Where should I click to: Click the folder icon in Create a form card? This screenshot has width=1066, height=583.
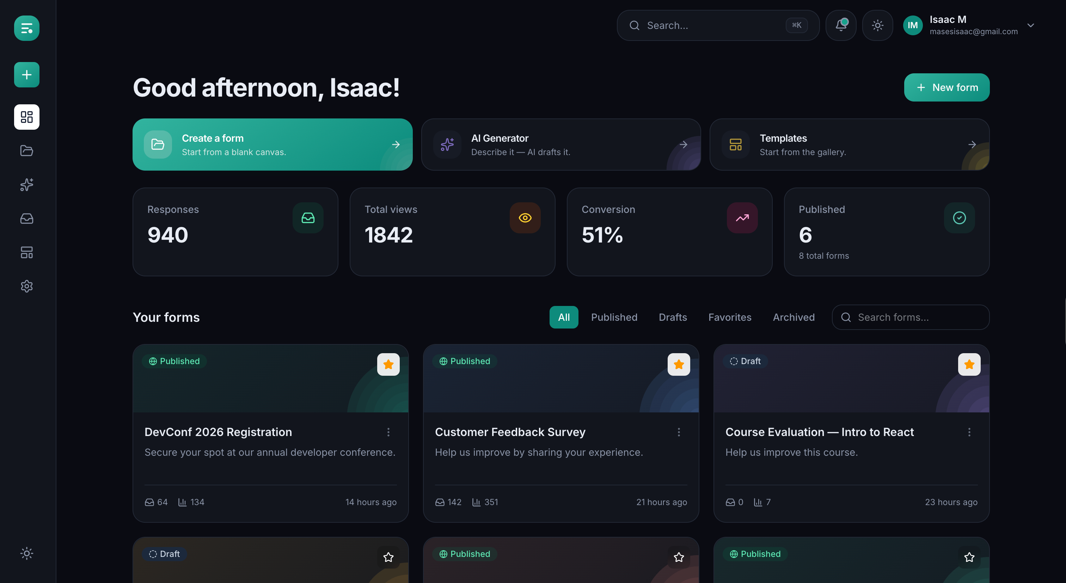click(x=158, y=145)
